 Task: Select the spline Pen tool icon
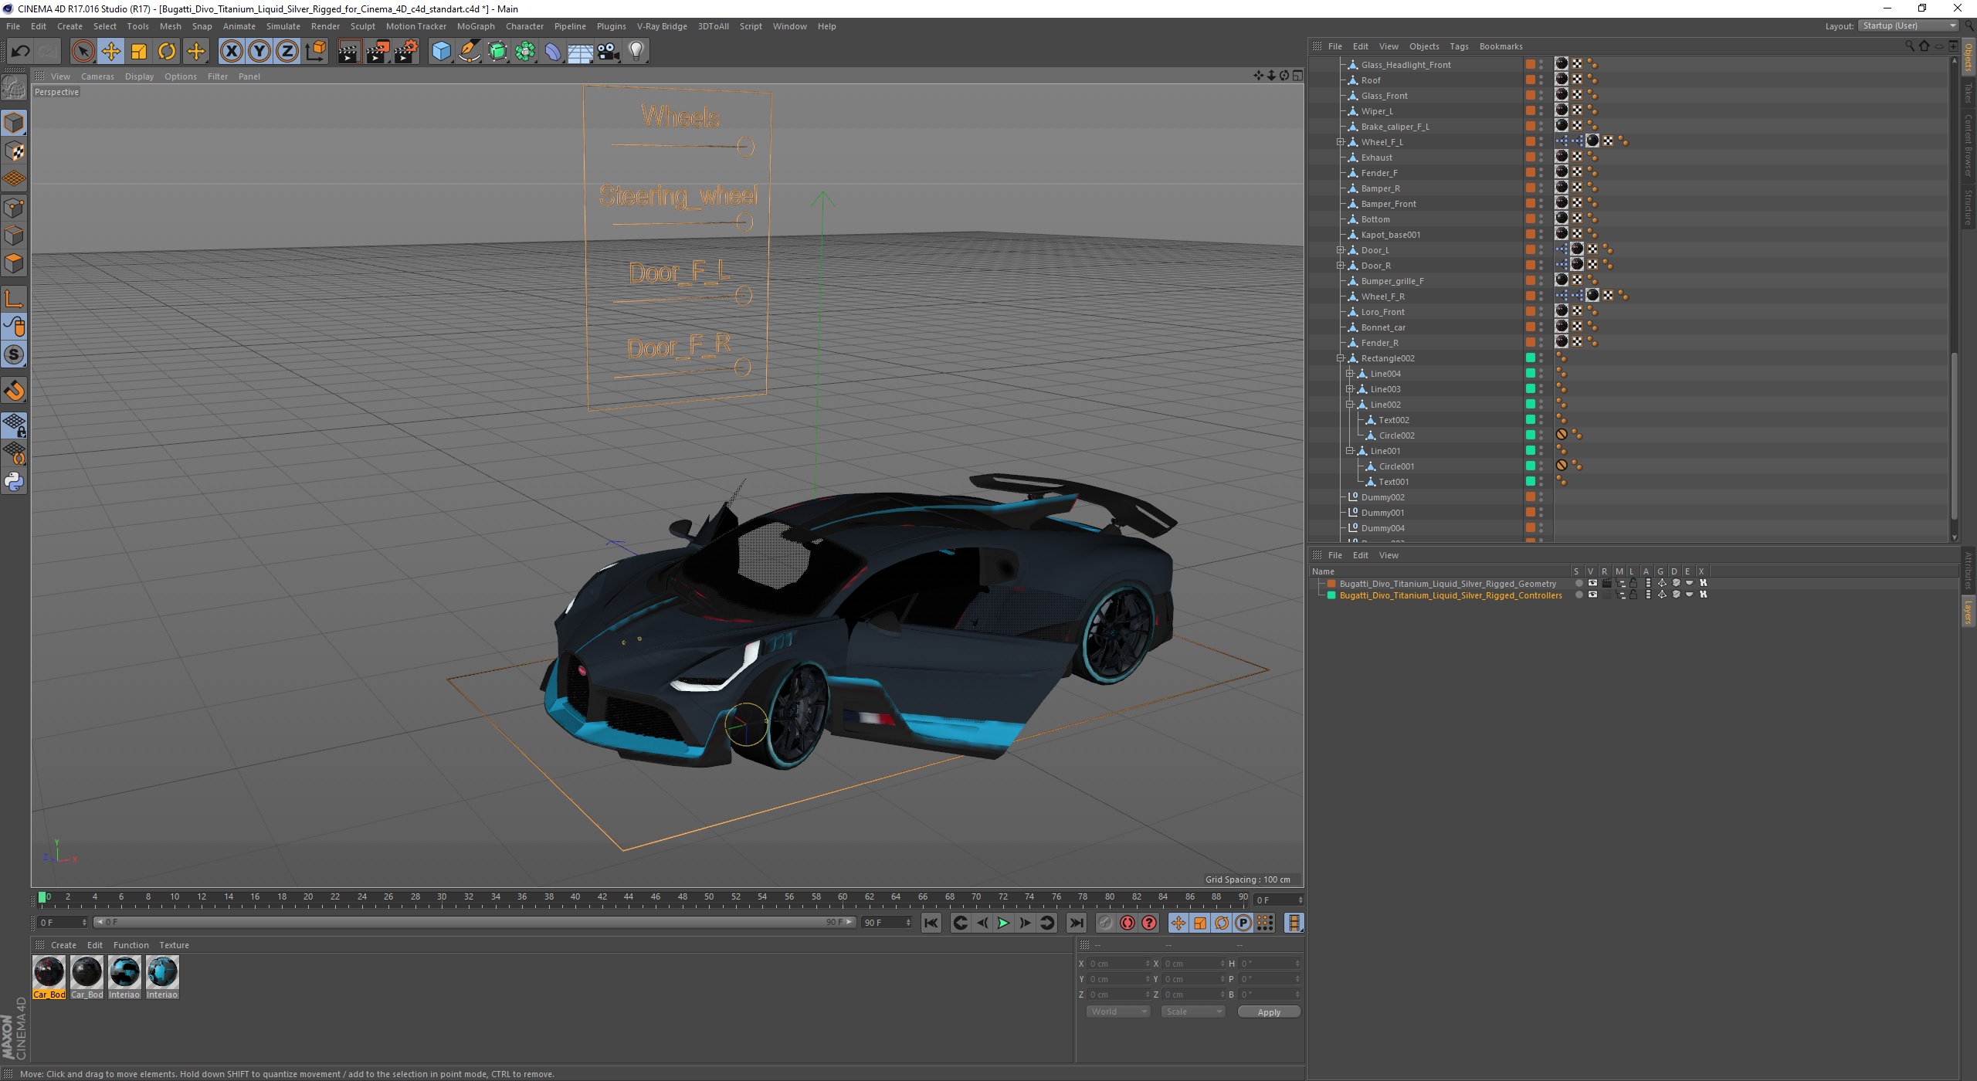click(469, 52)
